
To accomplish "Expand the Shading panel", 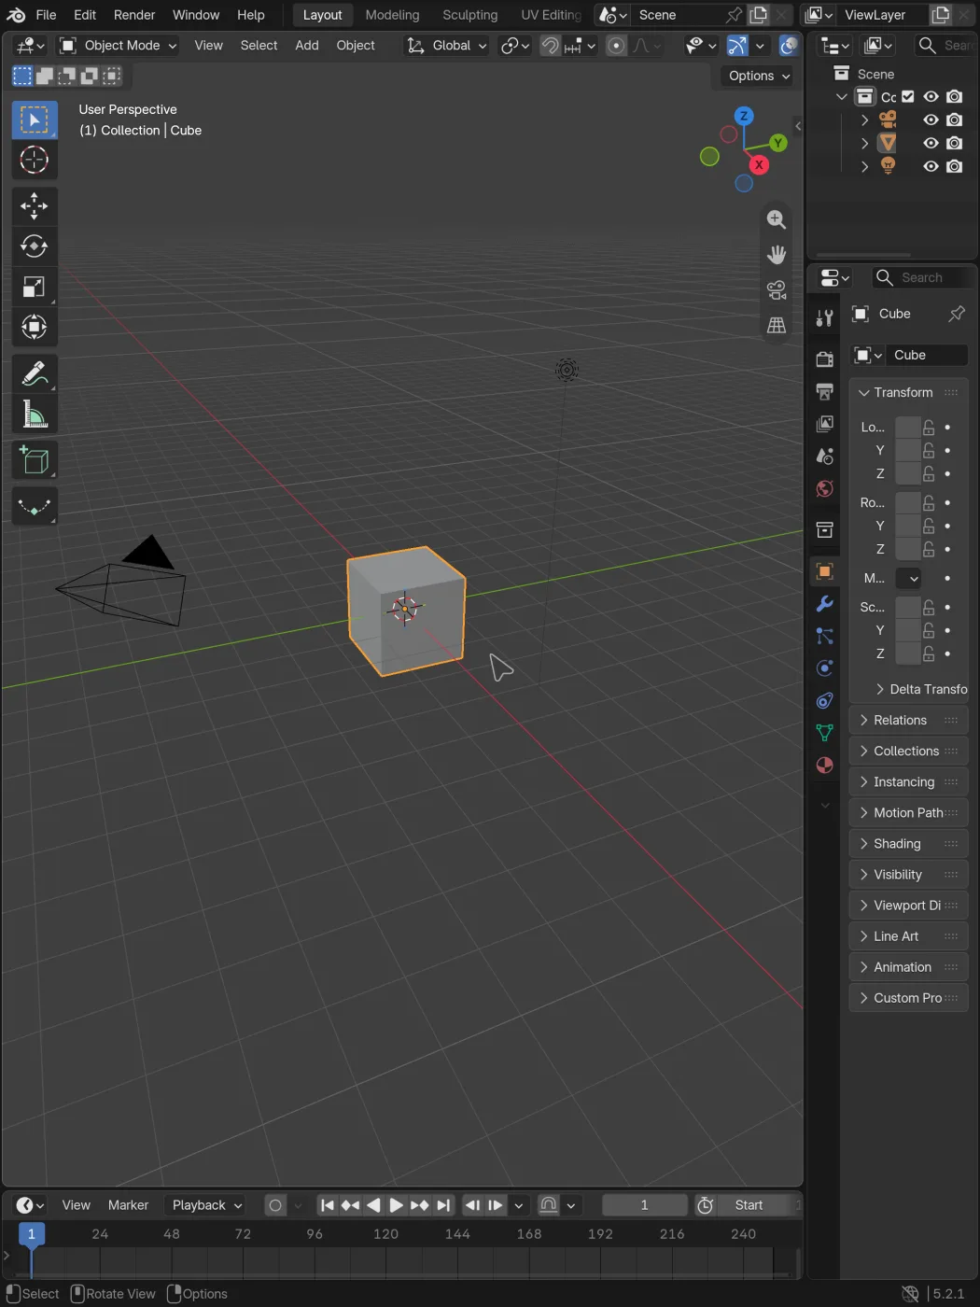I will pos(908,844).
